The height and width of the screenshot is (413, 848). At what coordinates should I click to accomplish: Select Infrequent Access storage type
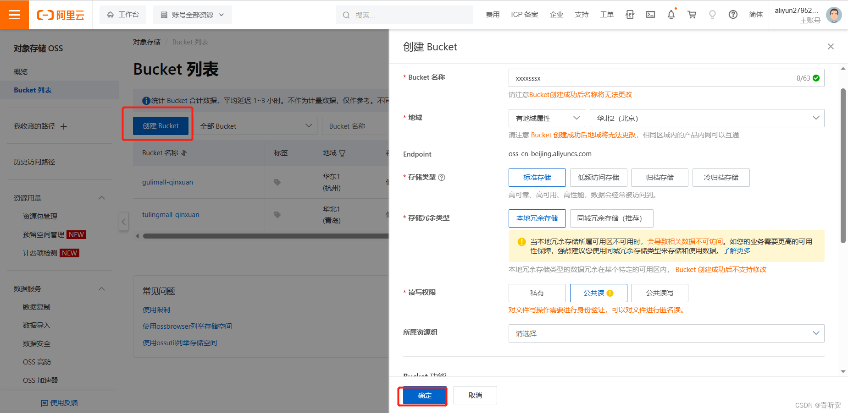tap(599, 178)
